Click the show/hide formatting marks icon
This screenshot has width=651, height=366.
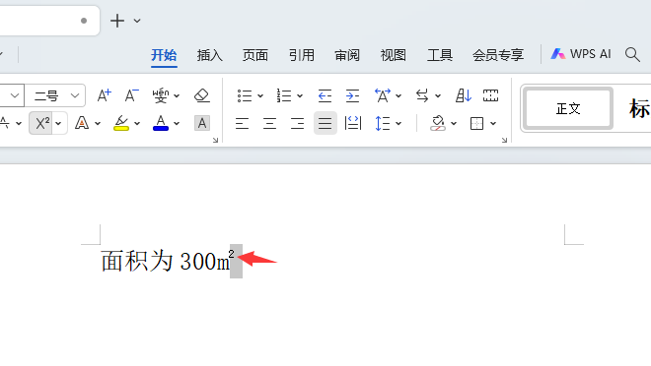coord(490,95)
